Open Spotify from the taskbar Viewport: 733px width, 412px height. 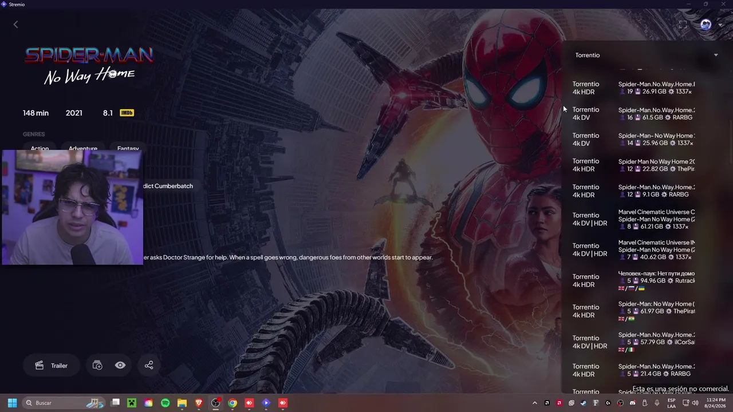tap(165, 403)
